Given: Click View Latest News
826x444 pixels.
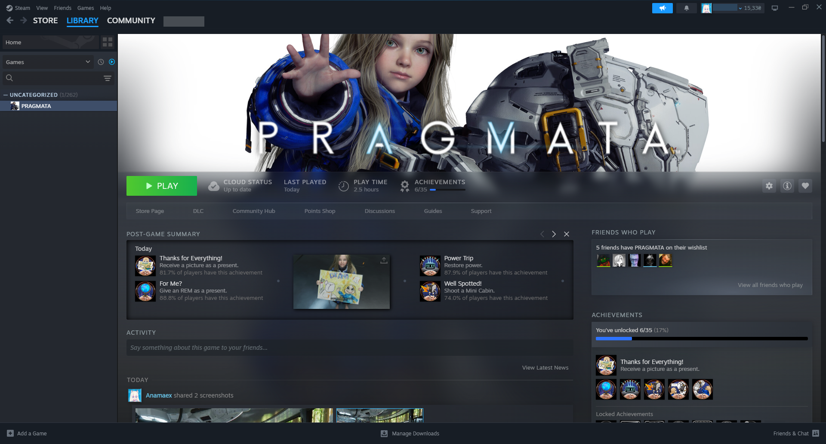Looking at the screenshot, I should coord(545,367).
